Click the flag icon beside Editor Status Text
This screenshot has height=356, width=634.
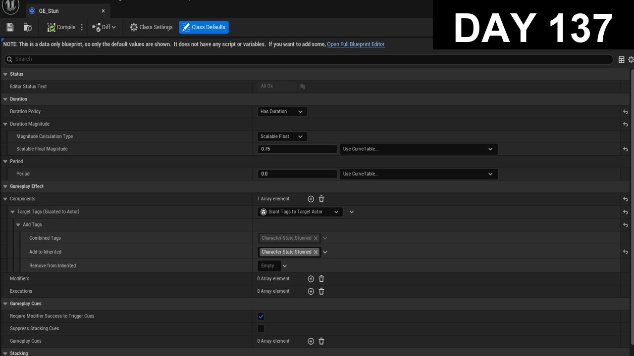[x=302, y=87]
